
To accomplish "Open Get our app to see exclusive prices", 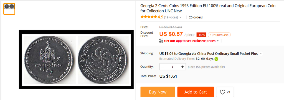I will click(x=190, y=41).
